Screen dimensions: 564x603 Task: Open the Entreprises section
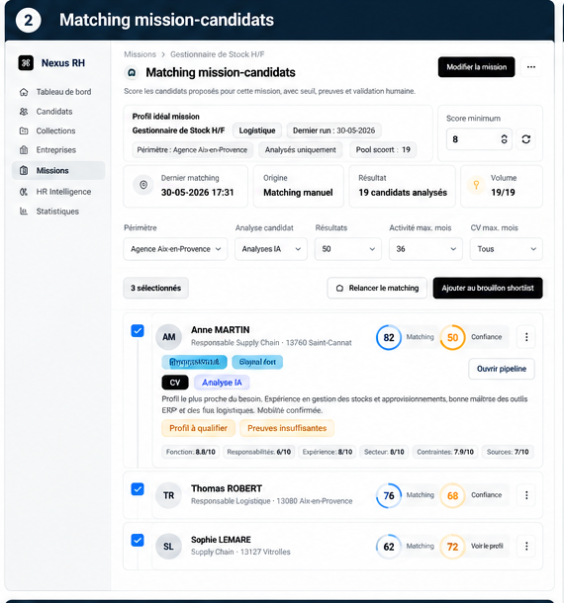coord(58,150)
